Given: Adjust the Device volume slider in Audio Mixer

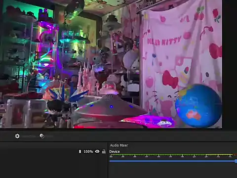Looking at the screenshot, I should pos(173,161).
